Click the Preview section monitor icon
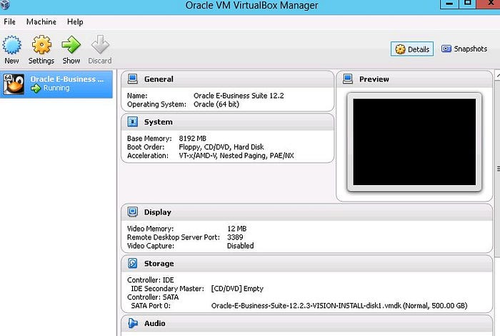500x336 pixels. pos(348,79)
